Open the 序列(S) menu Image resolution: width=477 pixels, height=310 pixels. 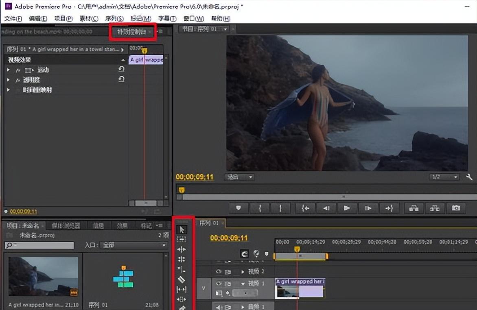point(114,19)
